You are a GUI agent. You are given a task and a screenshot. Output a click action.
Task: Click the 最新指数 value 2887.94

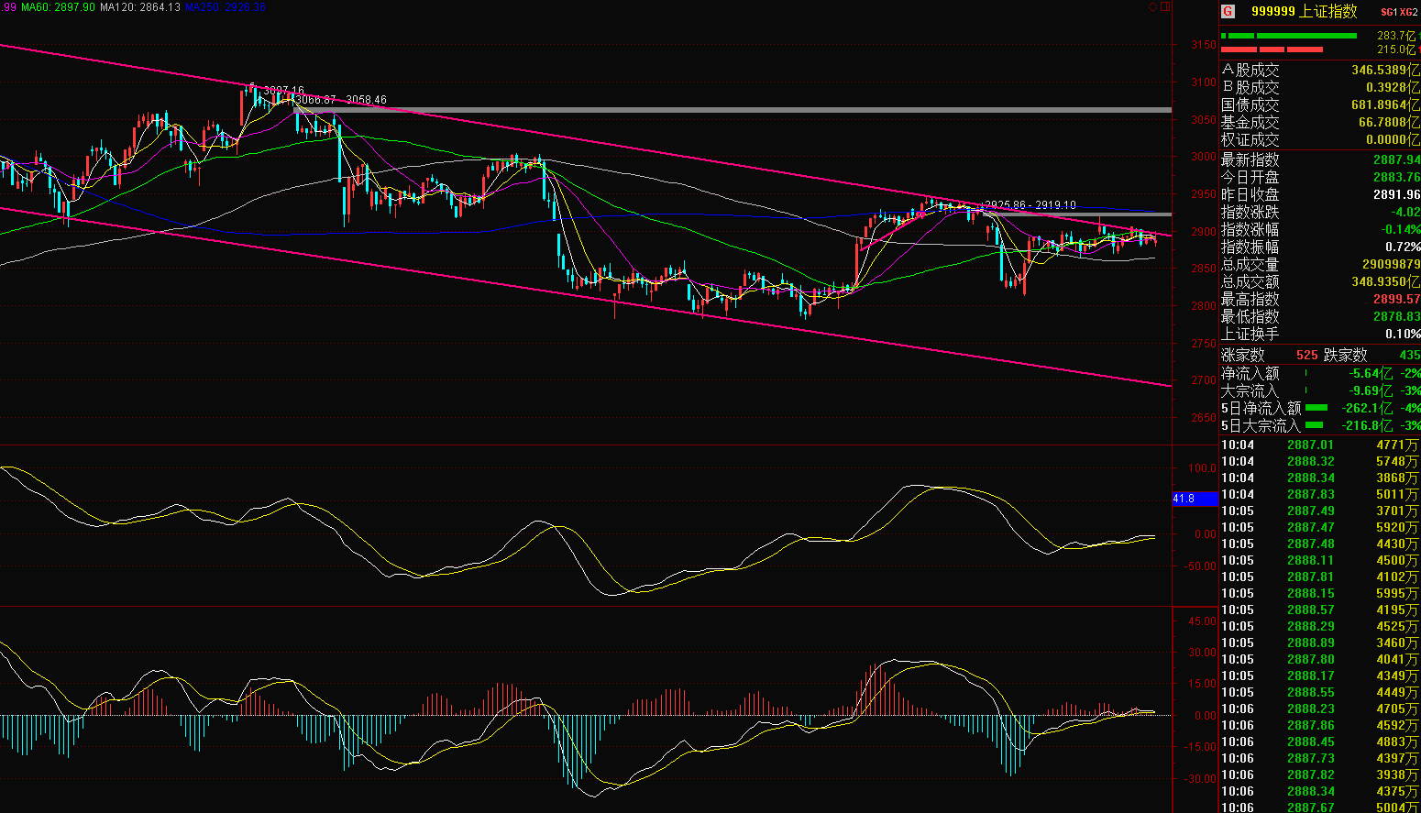[x=1396, y=159]
